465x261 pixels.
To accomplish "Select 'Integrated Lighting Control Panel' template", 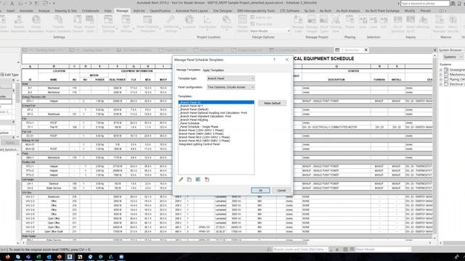I will point(199,144).
